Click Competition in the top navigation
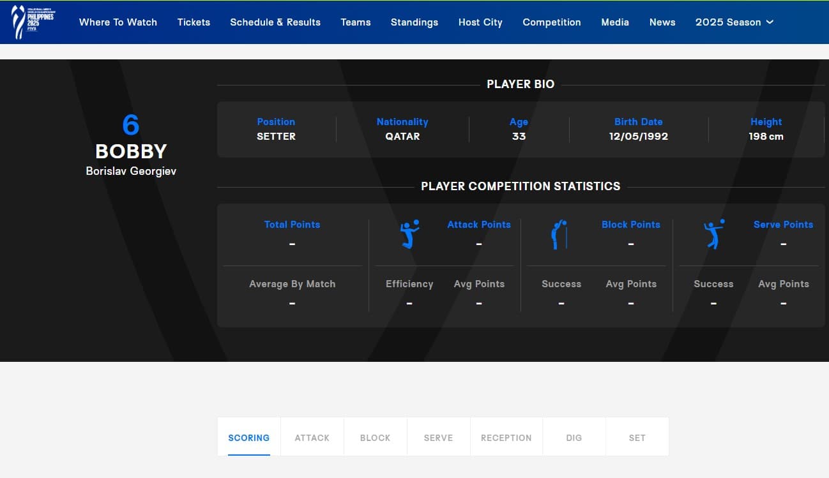The image size is (829, 478). click(552, 22)
